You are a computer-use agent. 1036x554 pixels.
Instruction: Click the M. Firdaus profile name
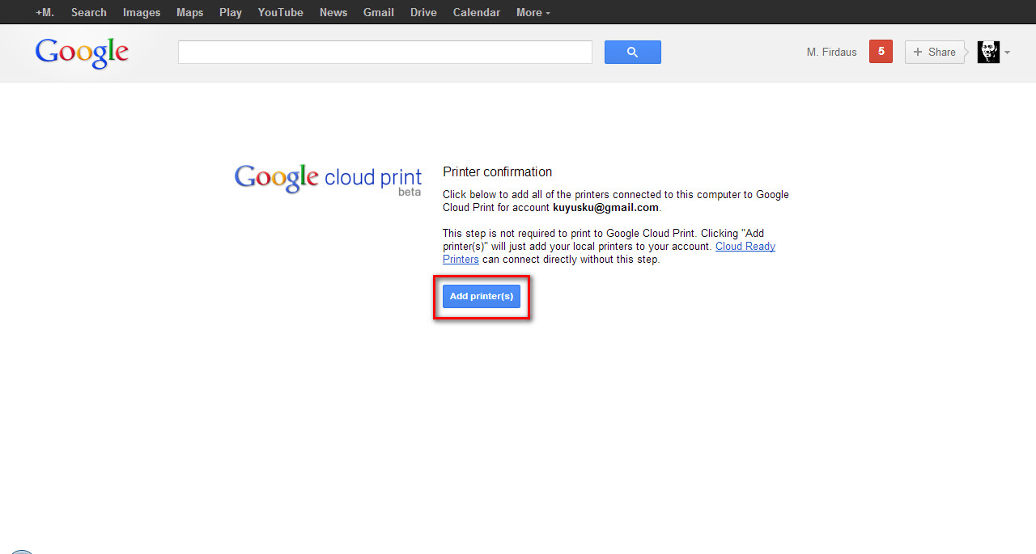831,52
